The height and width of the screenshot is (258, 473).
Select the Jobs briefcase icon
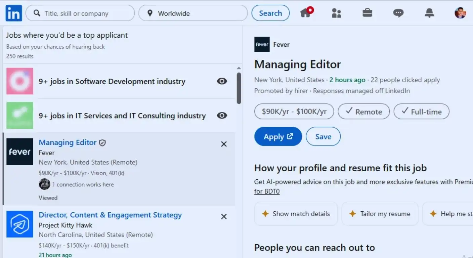point(367,13)
